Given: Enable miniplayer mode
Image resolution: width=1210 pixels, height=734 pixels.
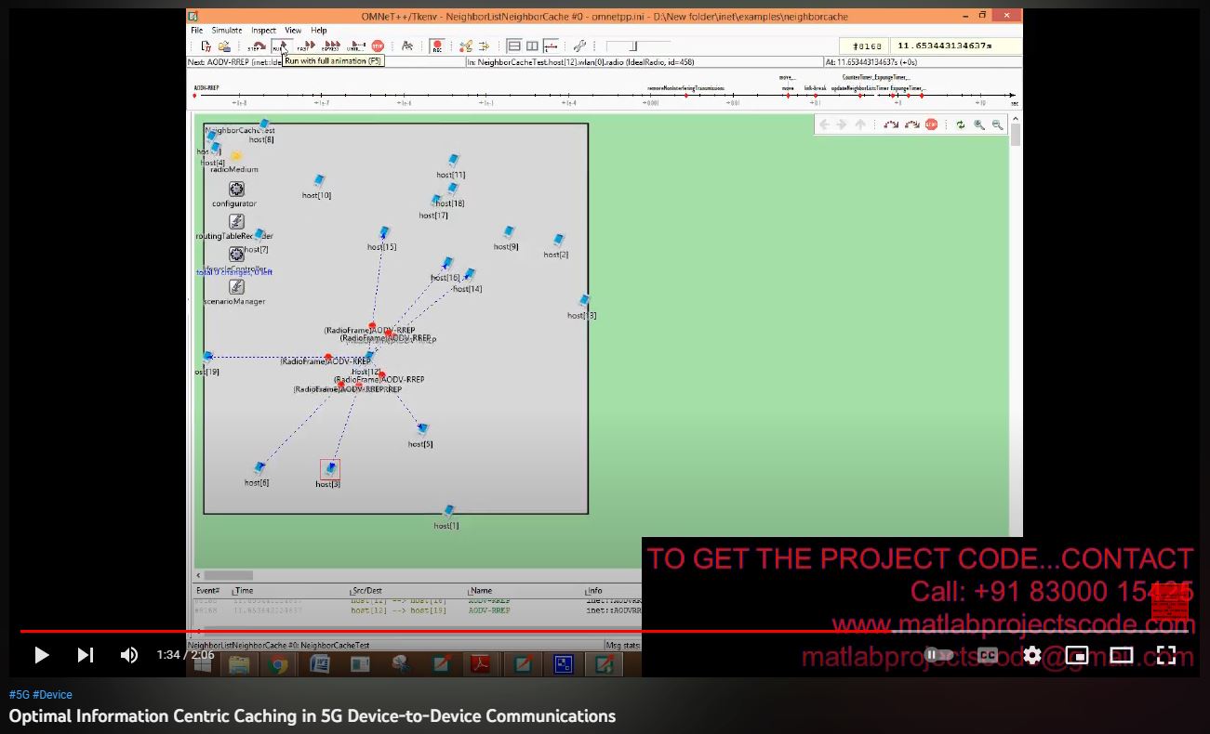Looking at the screenshot, I should pyautogui.click(x=1077, y=655).
